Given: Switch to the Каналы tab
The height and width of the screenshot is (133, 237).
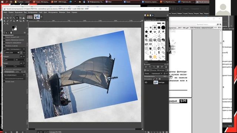Looking at the screenshot, I should tap(154, 70).
